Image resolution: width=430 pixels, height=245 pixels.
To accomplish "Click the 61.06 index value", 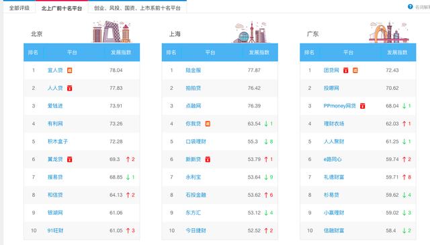I will tap(116, 213).
